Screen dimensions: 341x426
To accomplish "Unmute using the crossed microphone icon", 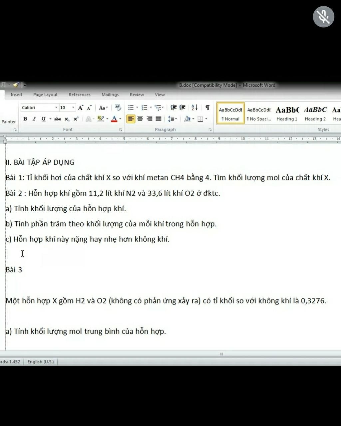I will click(323, 17).
